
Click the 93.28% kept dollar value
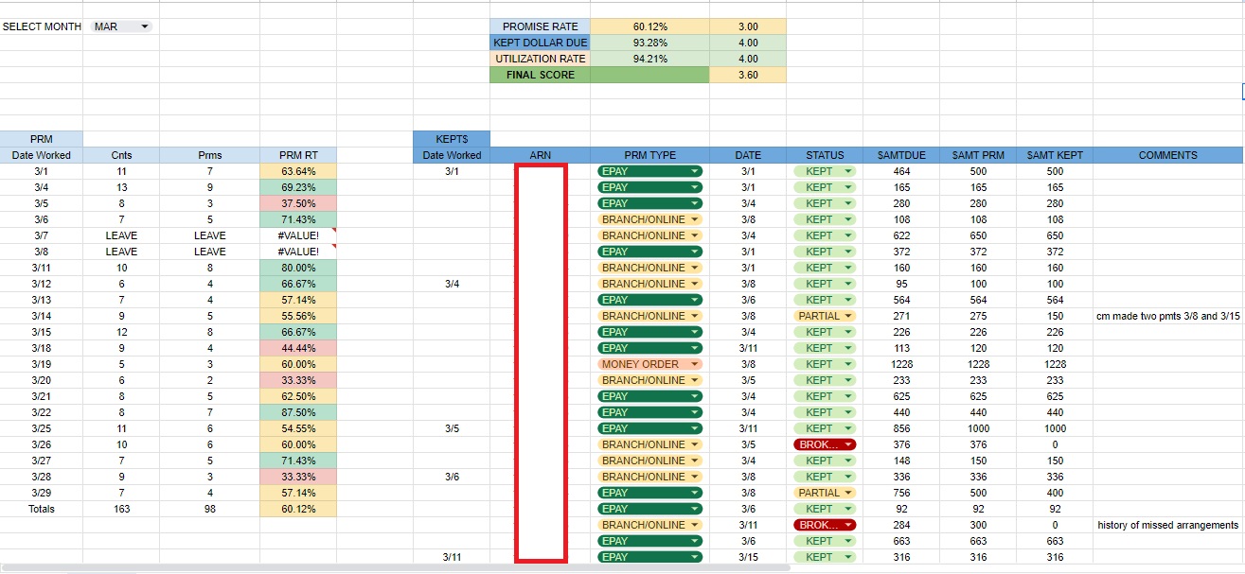[649, 43]
